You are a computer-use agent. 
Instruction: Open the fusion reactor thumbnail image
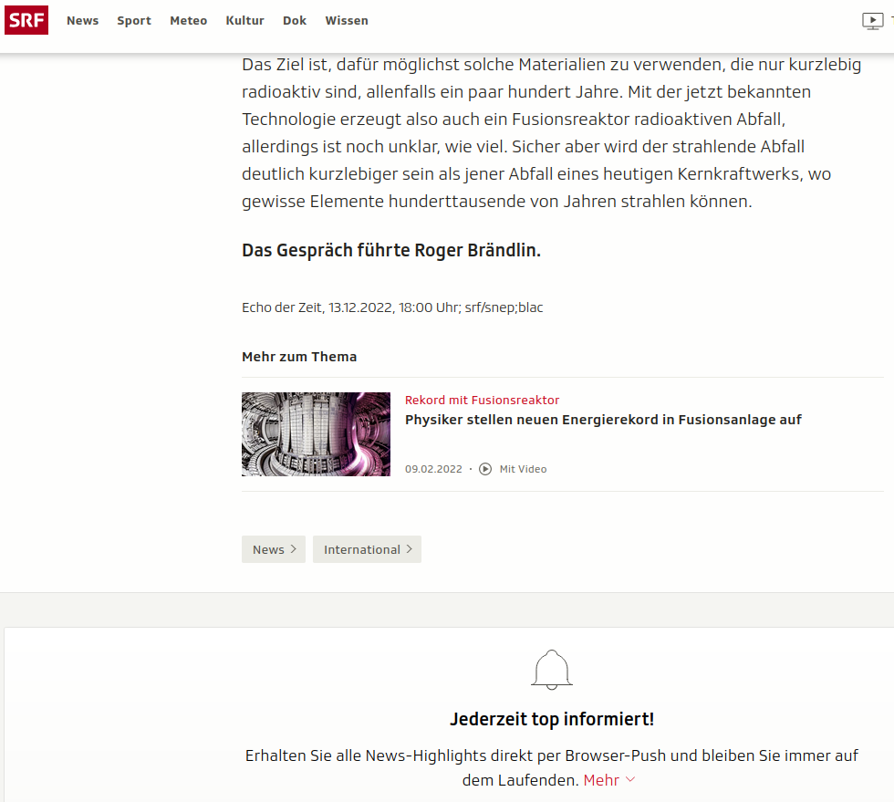point(316,434)
